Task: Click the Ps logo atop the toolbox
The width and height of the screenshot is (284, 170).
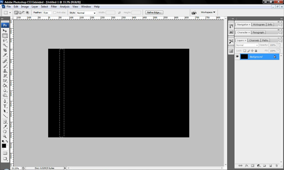Action: (x=5, y=25)
